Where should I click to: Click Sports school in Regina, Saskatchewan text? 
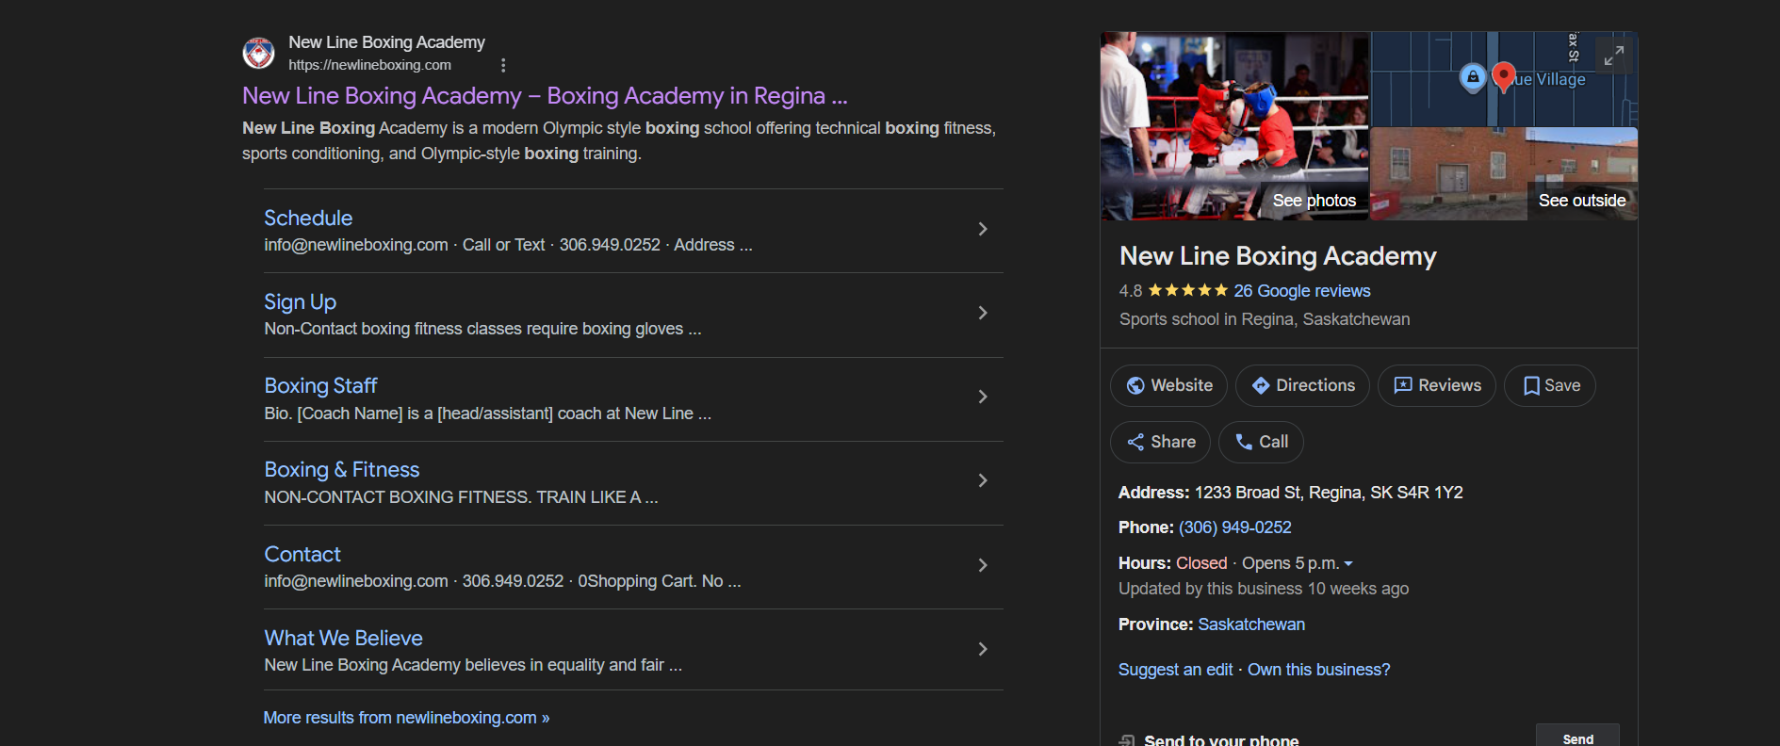[x=1265, y=319]
